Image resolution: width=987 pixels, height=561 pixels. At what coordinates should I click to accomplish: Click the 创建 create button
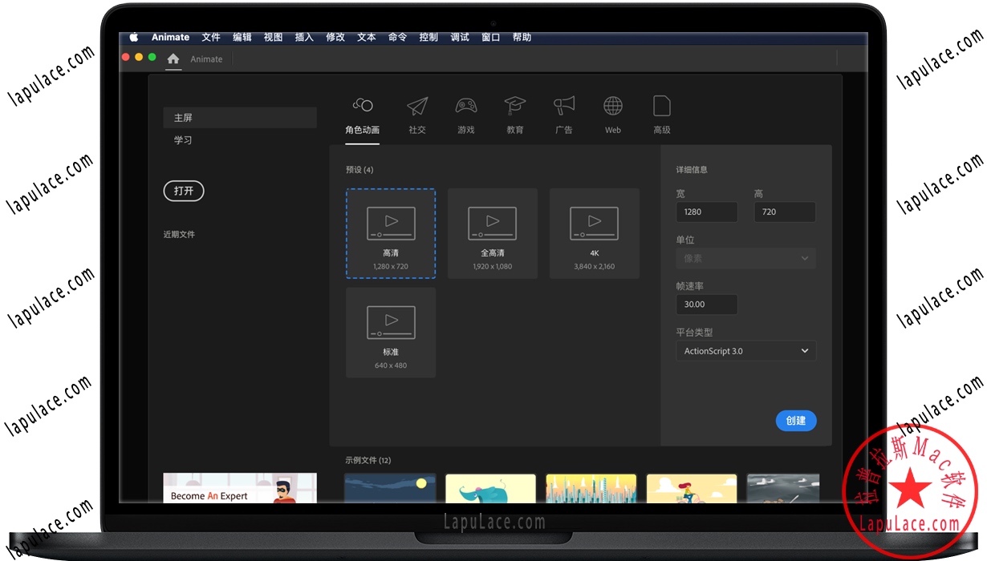795,420
